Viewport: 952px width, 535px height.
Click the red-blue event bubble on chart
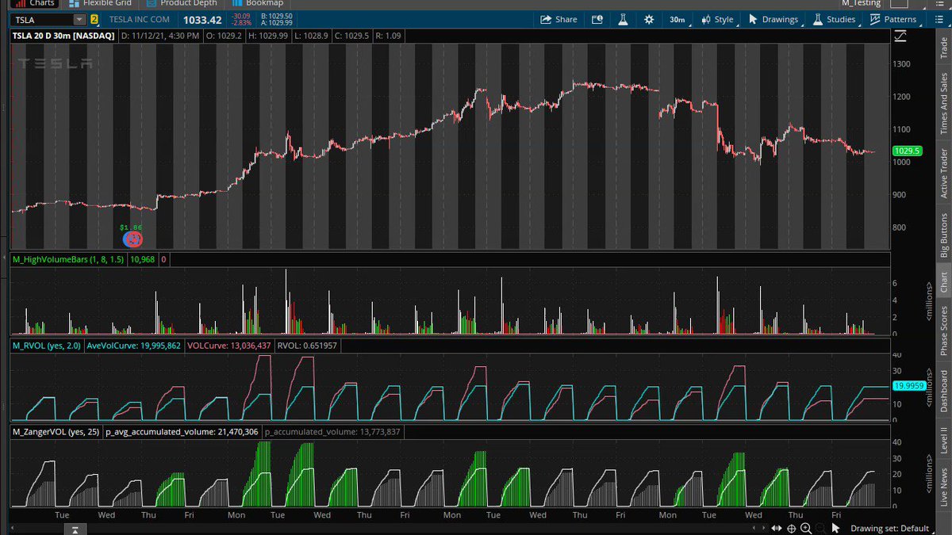click(132, 238)
